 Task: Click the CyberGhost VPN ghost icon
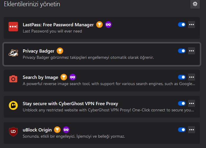pyautogui.click(x=13, y=106)
